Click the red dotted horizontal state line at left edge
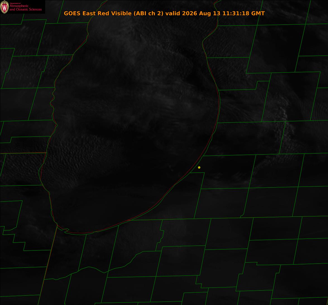Screen dimensions: 328x305 (x=23, y=153)
